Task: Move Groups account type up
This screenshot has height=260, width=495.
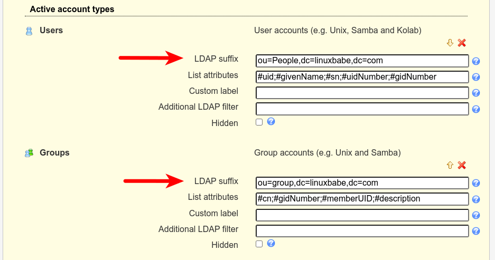Action: click(x=450, y=165)
